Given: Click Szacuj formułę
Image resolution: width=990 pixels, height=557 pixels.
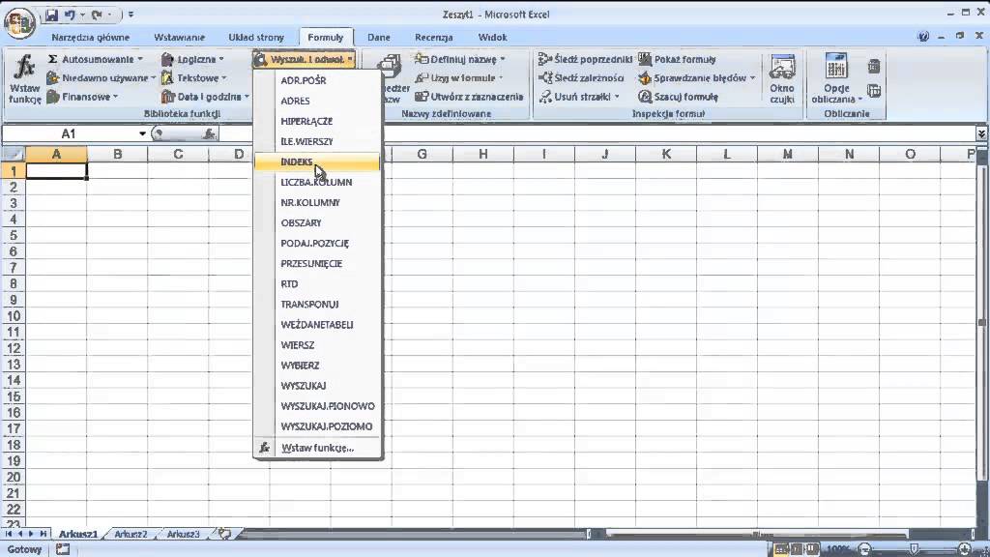Looking at the screenshot, I should 678,97.
